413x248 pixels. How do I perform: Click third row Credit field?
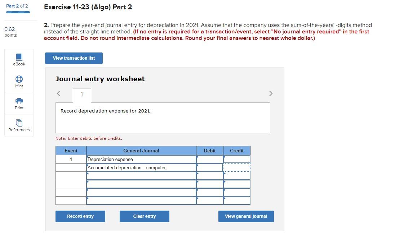[237, 176]
